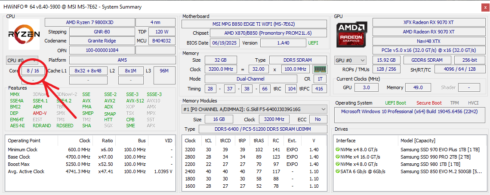Click the XFX Radeon RX 9070 XT field
This screenshot has height=195, width=490.
428,22
